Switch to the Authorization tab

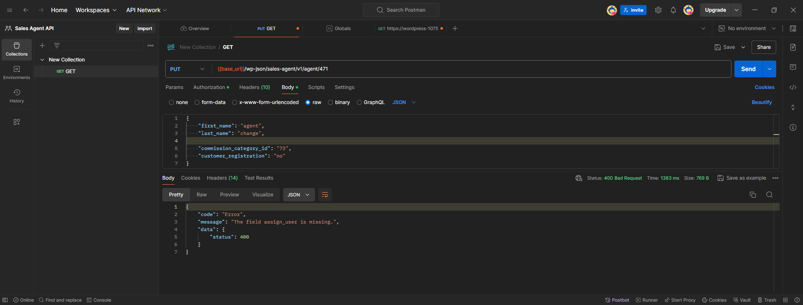[x=211, y=87]
